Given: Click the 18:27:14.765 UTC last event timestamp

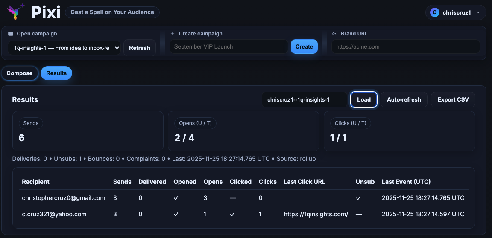Looking at the screenshot, I should (x=423, y=198).
